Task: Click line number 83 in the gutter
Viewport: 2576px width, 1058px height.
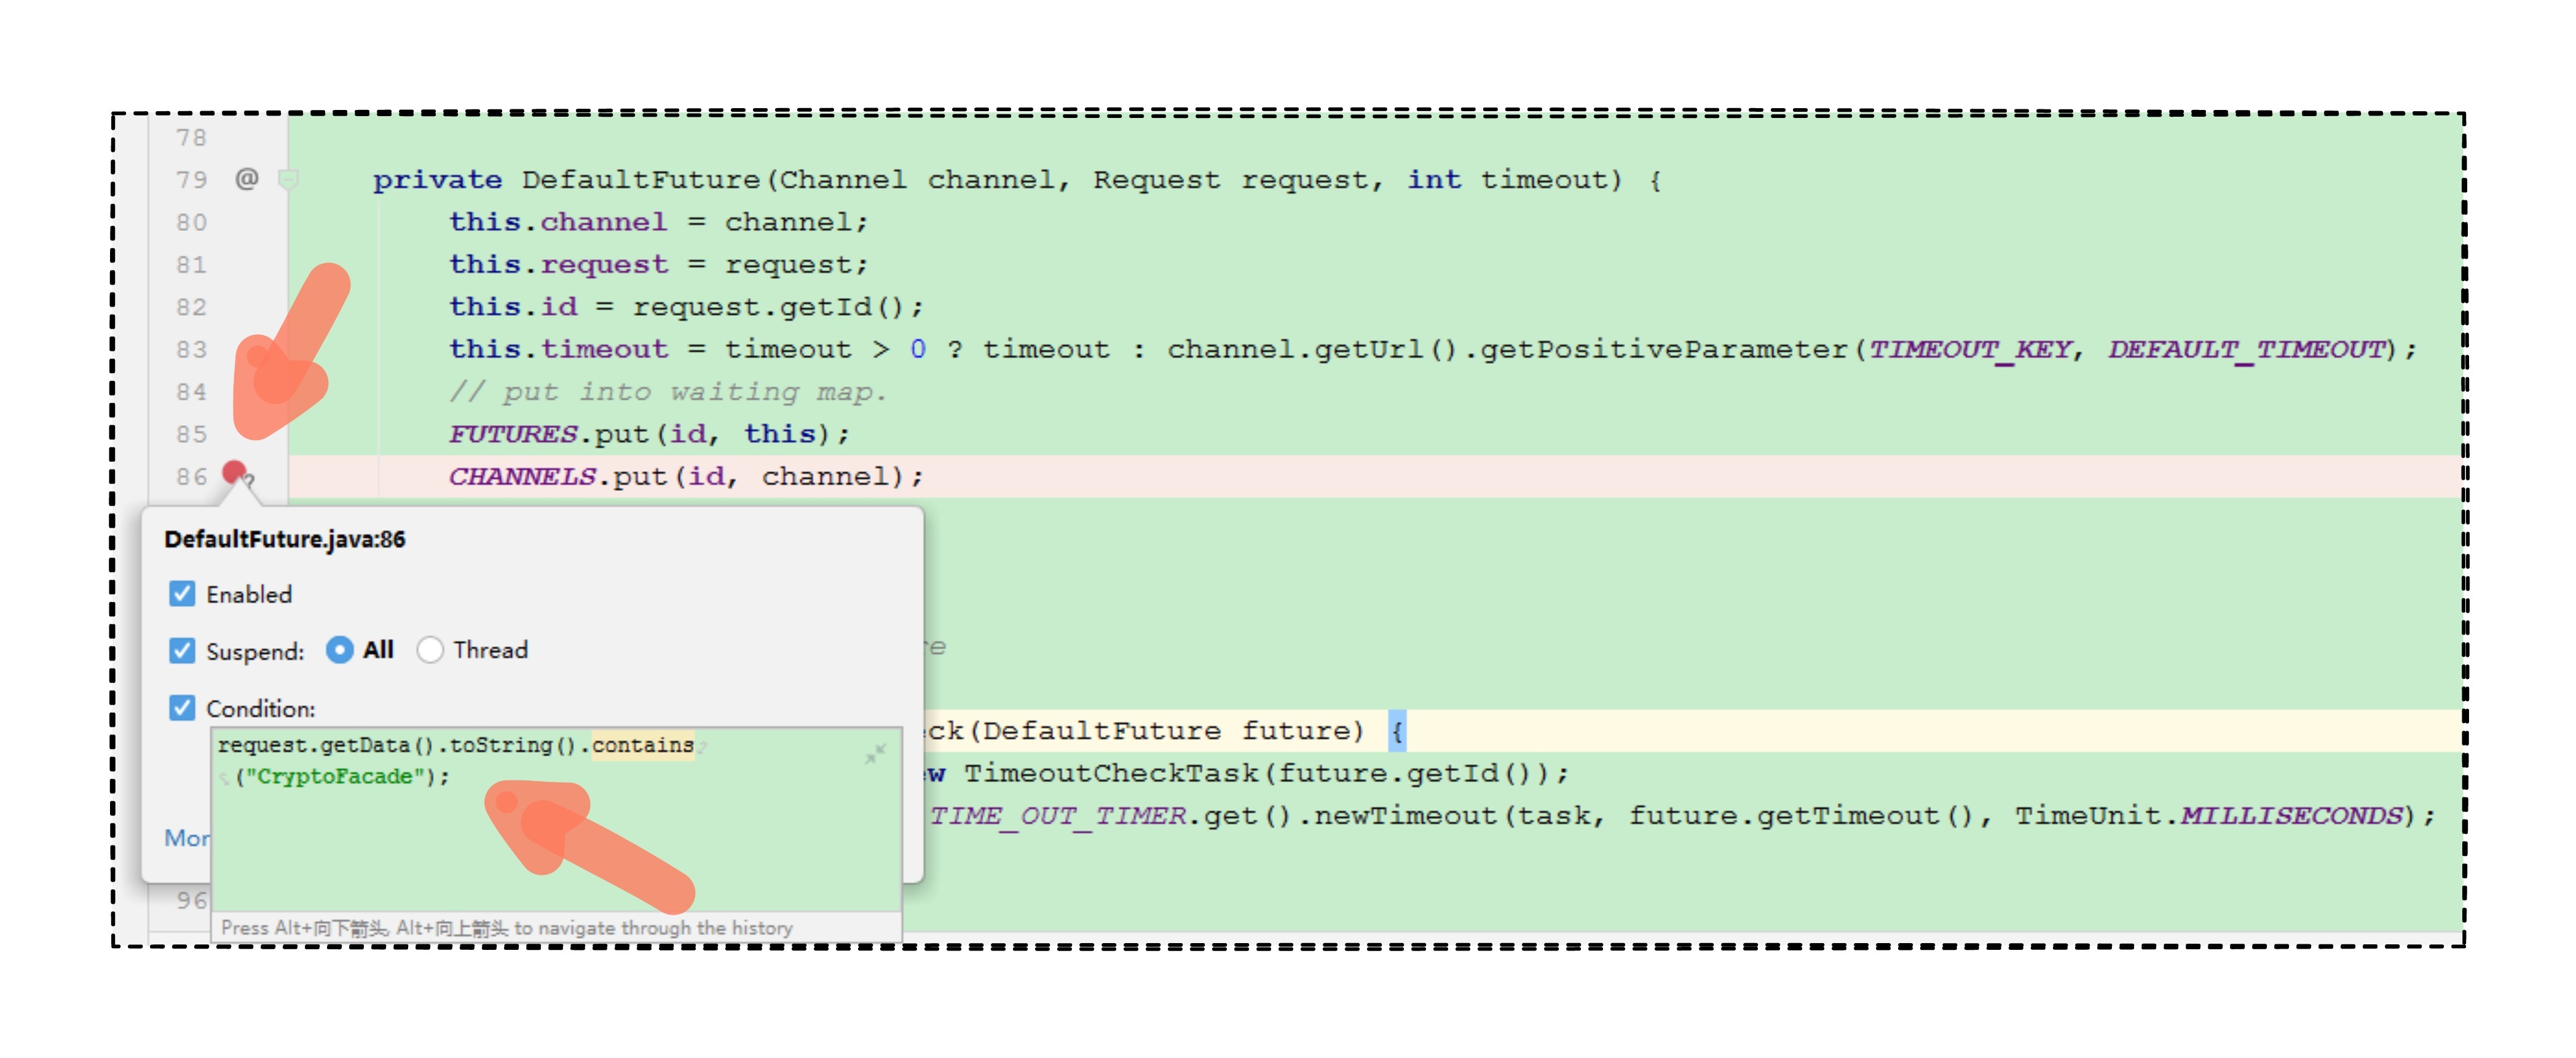Action: pyautogui.click(x=191, y=349)
